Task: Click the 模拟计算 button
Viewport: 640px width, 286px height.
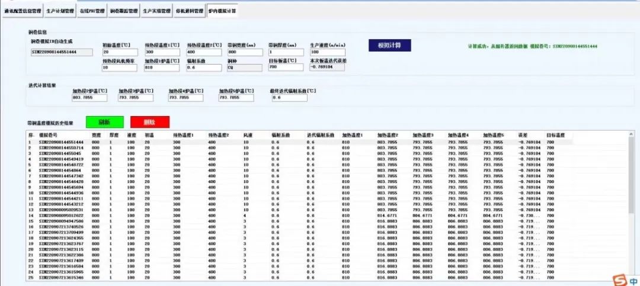Action: (389, 45)
